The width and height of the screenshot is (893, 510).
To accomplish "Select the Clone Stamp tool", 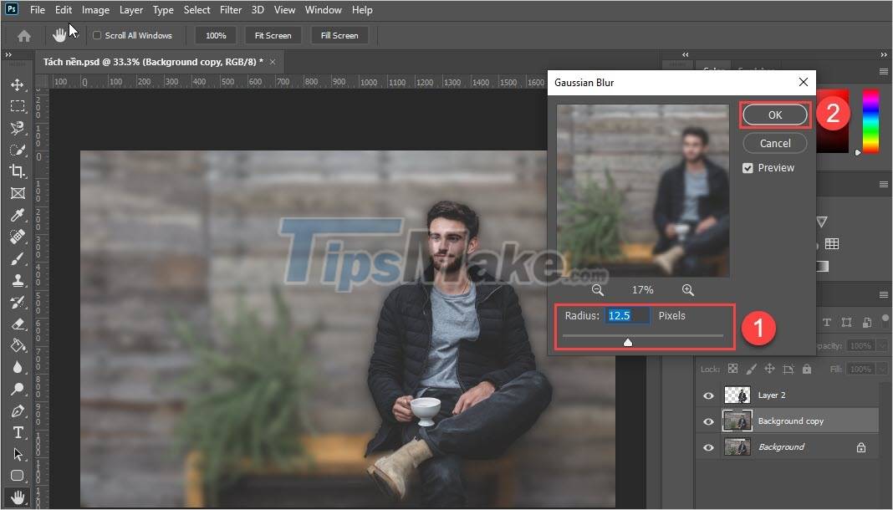I will click(x=17, y=280).
